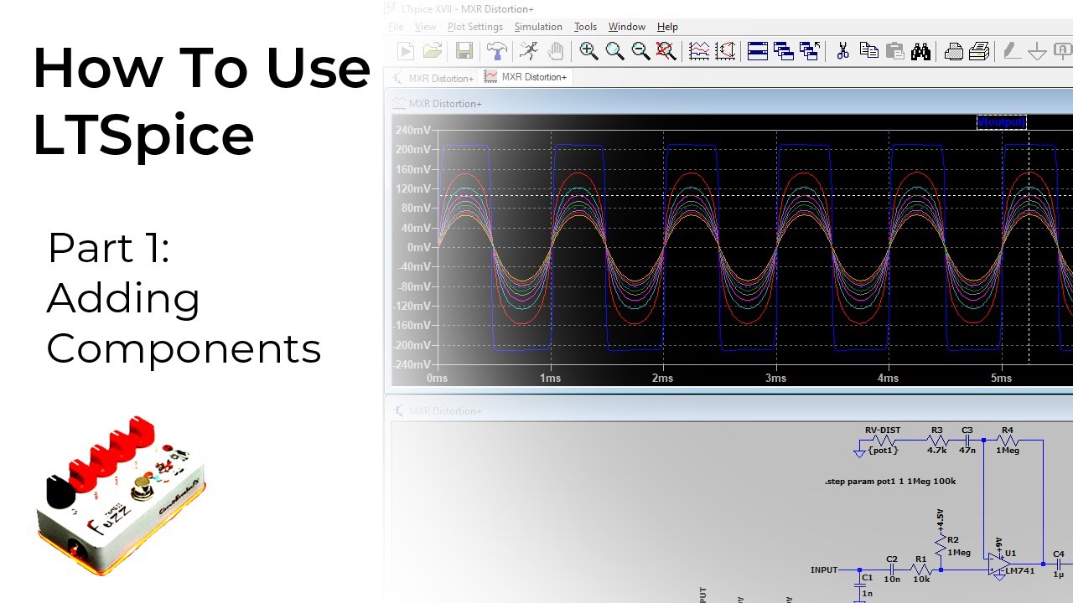Click the fuzz pedal image
This screenshot has width=1073, height=603.
point(122,494)
